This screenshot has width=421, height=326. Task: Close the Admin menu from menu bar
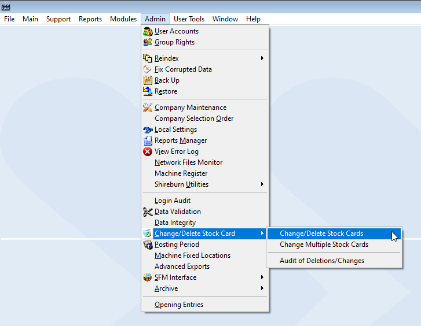[x=155, y=19]
